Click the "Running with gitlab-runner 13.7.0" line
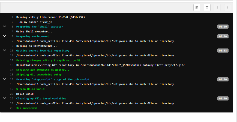Viewport: 237px width, 122px height. click(x=51, y=17)
